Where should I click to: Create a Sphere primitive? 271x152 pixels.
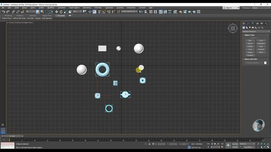[250, 43]
